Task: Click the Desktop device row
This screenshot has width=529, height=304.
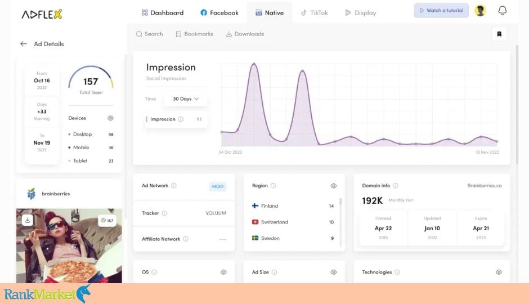Action: [x=91, y=135]
